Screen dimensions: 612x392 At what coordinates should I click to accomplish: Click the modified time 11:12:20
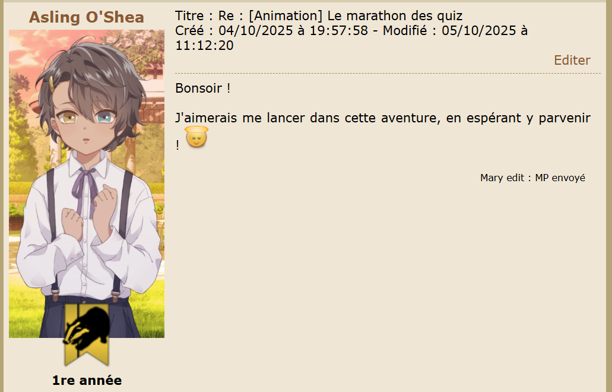click(204, 45)
